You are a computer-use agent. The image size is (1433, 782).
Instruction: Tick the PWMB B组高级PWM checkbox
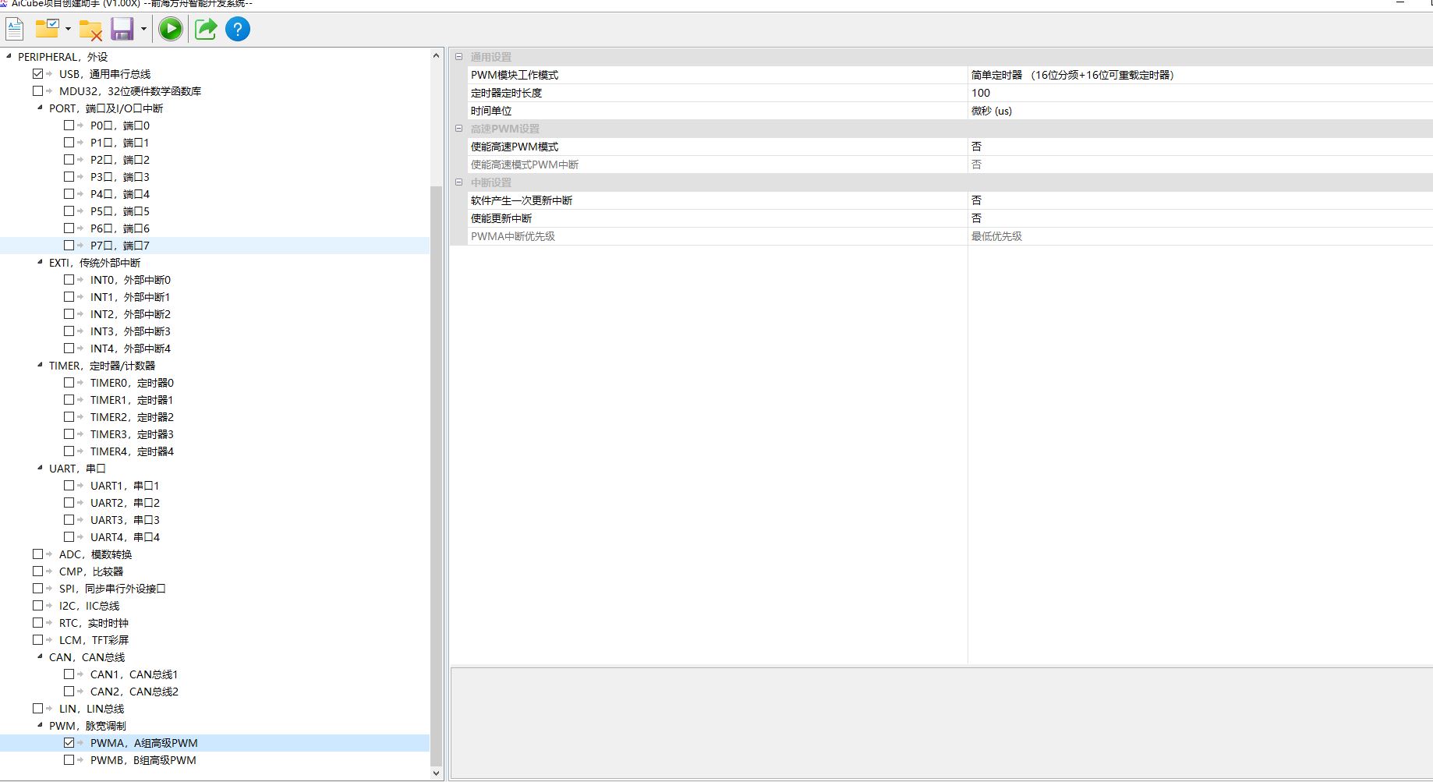tap(69, 760)
